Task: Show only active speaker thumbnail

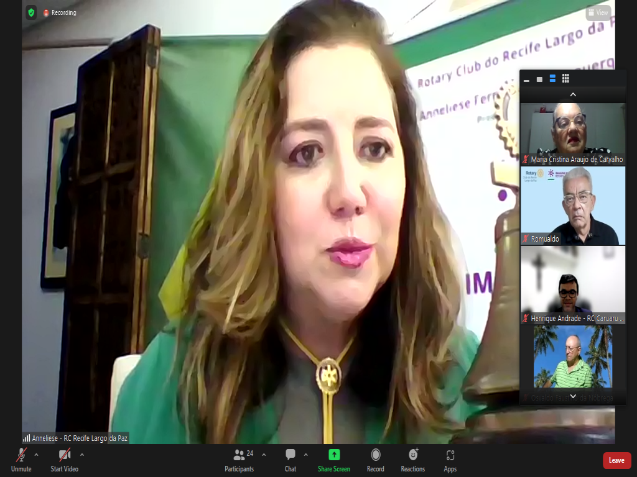Action: [x=539, y=79]
